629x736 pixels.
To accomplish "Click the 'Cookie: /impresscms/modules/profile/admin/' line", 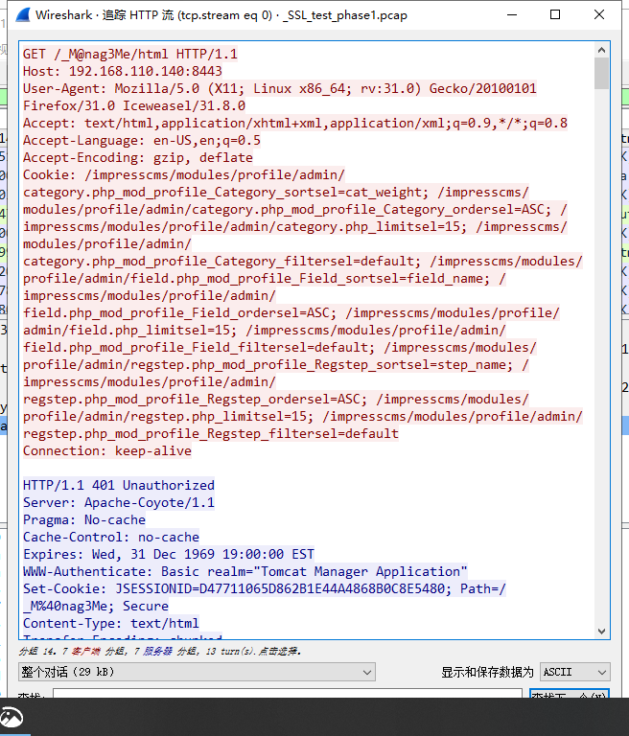I will (184, 175).
